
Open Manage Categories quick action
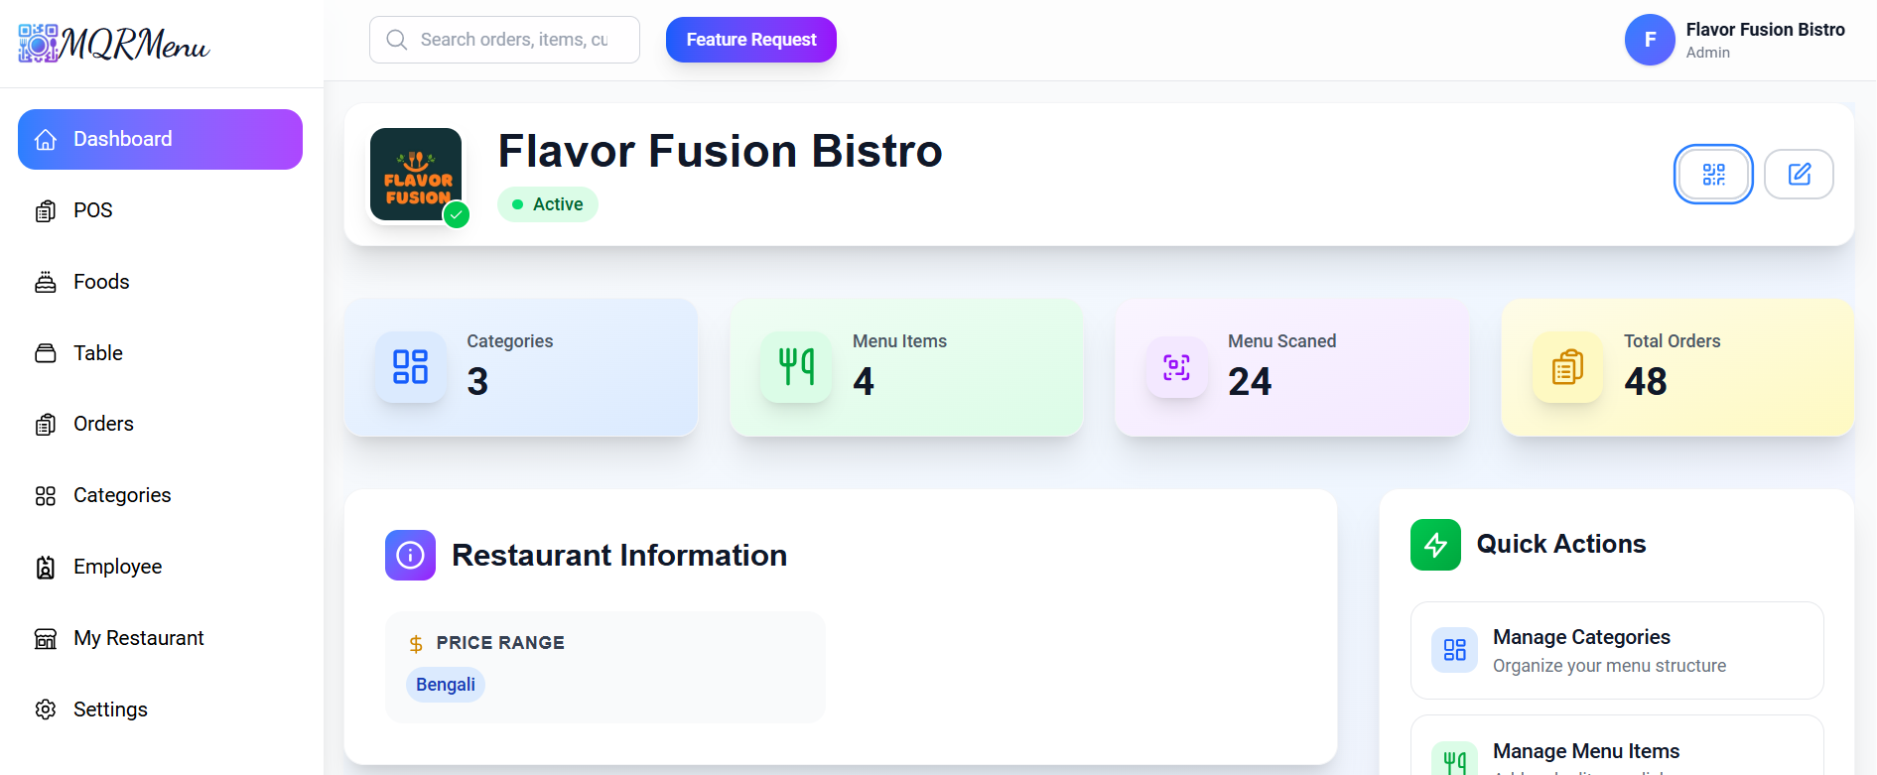pos(1616,650)
